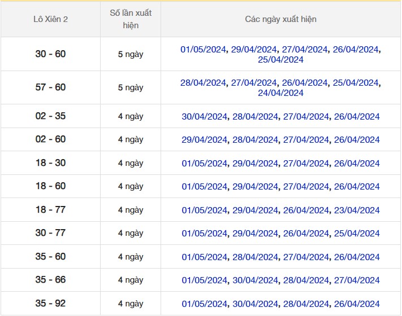Click 27/04/2024 link in 18 - 30 row
Image resolution: width=402 pixels, height=316 pixels.
(306, 164)
